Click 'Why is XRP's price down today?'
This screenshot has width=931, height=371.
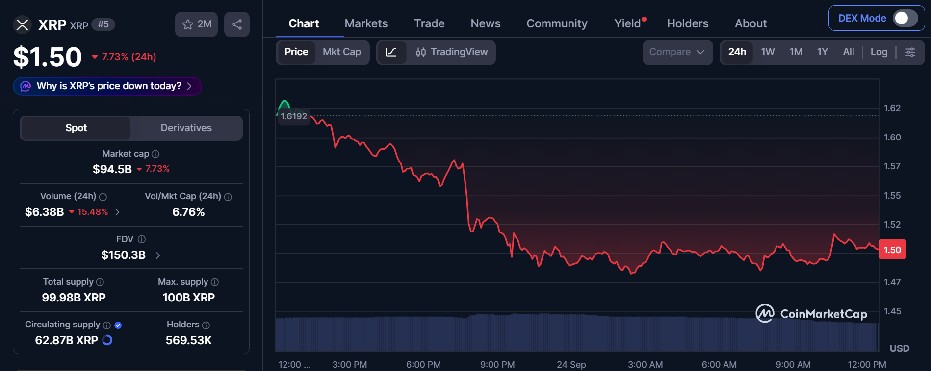[x=107, y=86]
